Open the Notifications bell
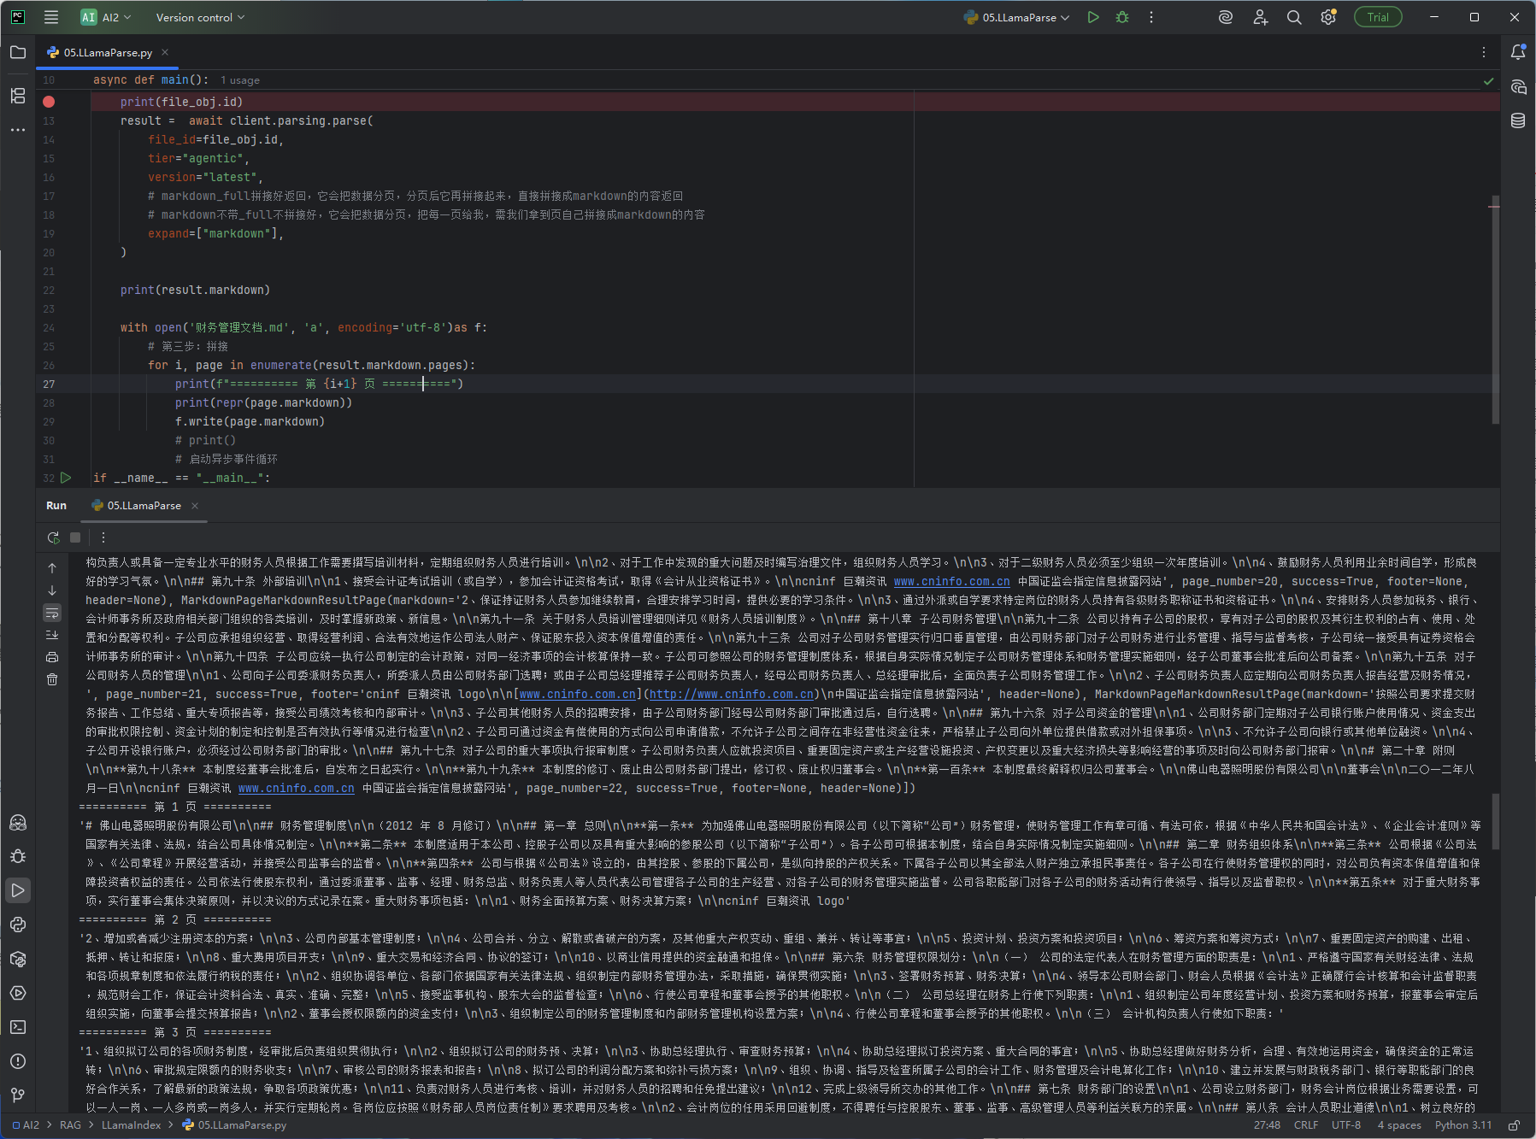This screenshot has height=1139, width=1536. (1518, 52)
